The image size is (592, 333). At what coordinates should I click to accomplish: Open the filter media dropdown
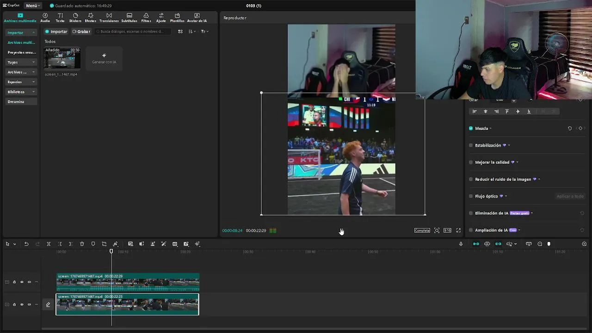click(x=205, y=31)
